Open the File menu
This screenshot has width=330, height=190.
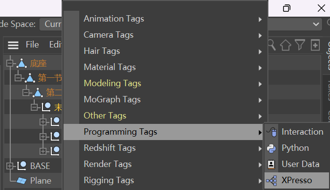pos(32,45)
